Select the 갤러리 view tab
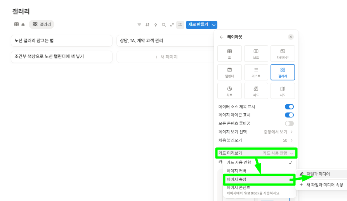347x201 pixels. tap(42, 24)
